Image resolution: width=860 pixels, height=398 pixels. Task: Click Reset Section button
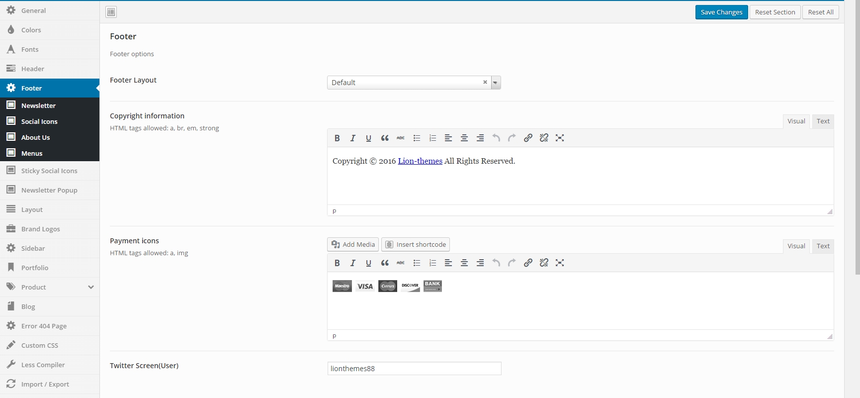coord(775,12)
